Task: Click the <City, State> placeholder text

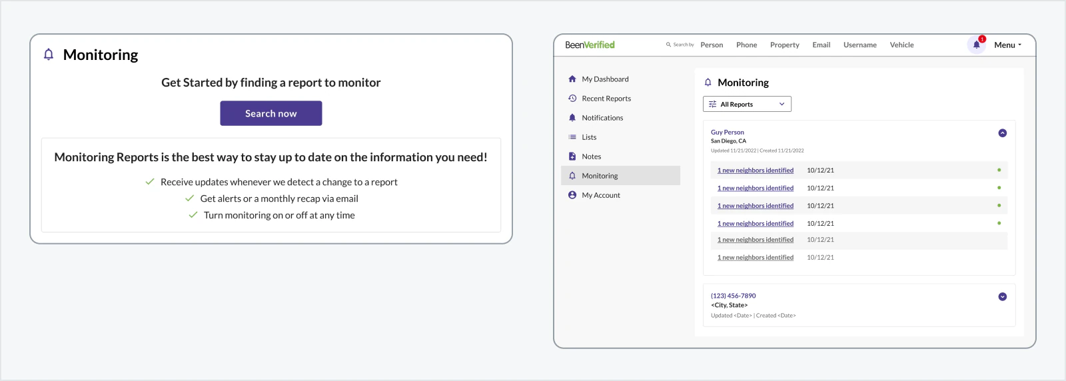Action: tap(729, 305)
